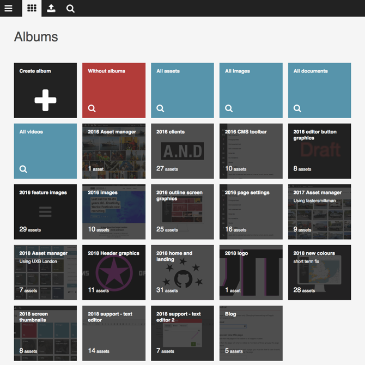Click magnifier icon on All images tile
Viewport: 365px width, 365px height.
click(229, 108)
